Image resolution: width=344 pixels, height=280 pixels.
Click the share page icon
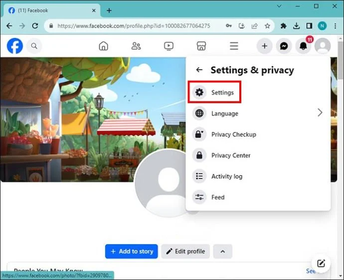[x=254, y=26]
